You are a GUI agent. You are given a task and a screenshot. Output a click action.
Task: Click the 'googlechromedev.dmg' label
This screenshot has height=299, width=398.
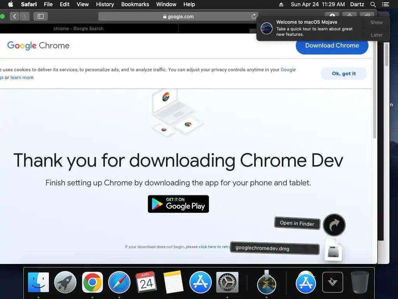275,248
